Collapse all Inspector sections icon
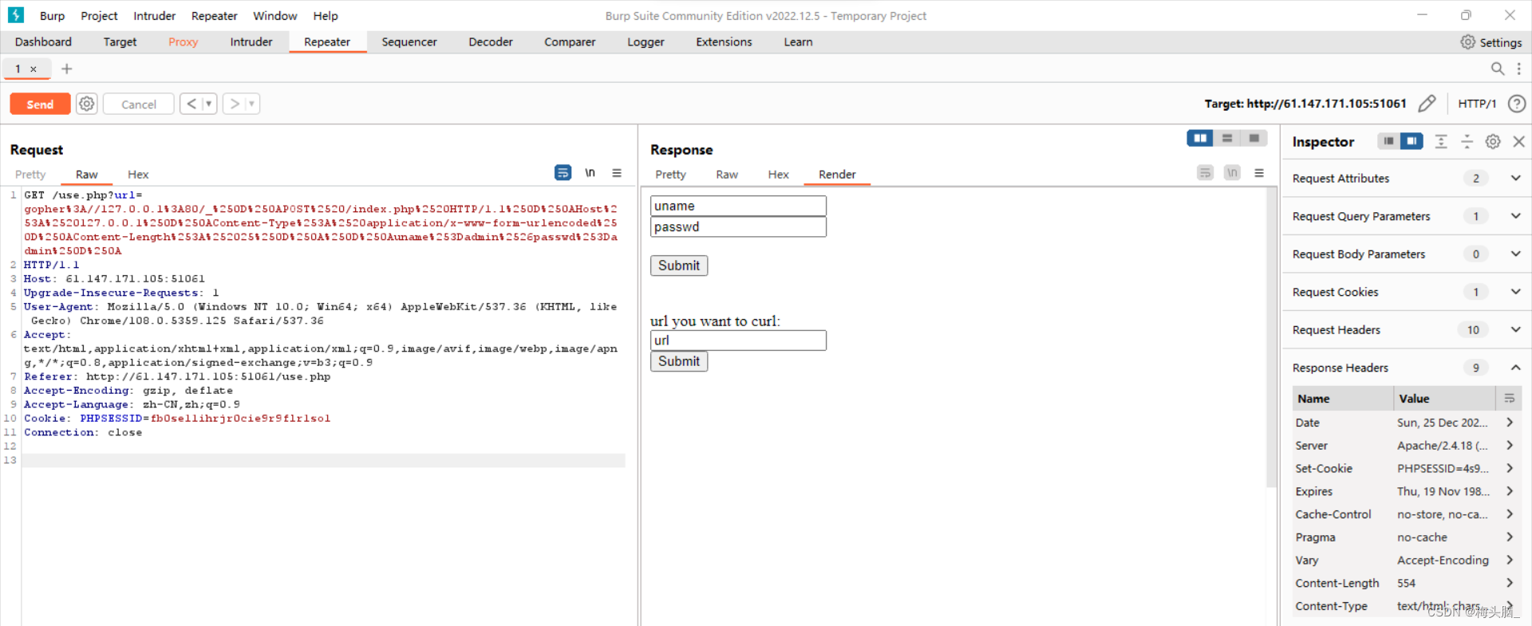This screenshot has height=626, width=1532. point(1467,141)
